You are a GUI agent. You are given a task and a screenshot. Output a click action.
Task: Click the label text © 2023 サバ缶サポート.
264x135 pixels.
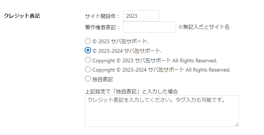(x=120, y=41)
